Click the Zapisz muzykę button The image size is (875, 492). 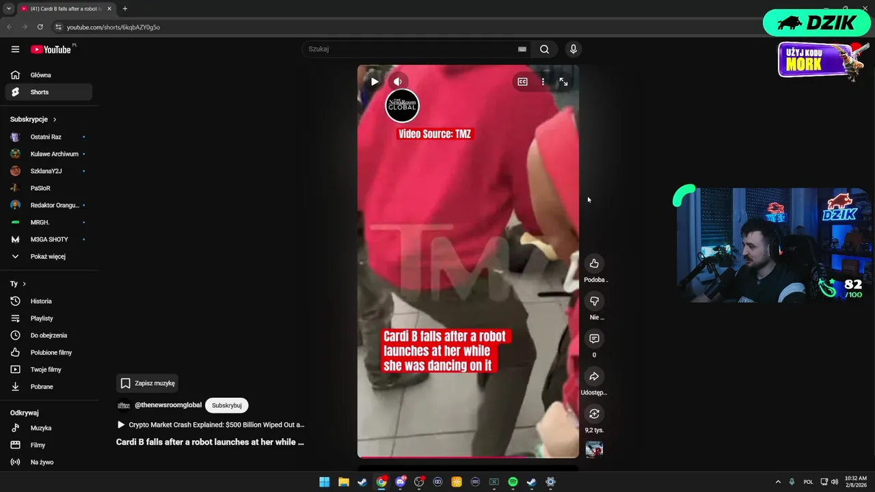point(148,383)
